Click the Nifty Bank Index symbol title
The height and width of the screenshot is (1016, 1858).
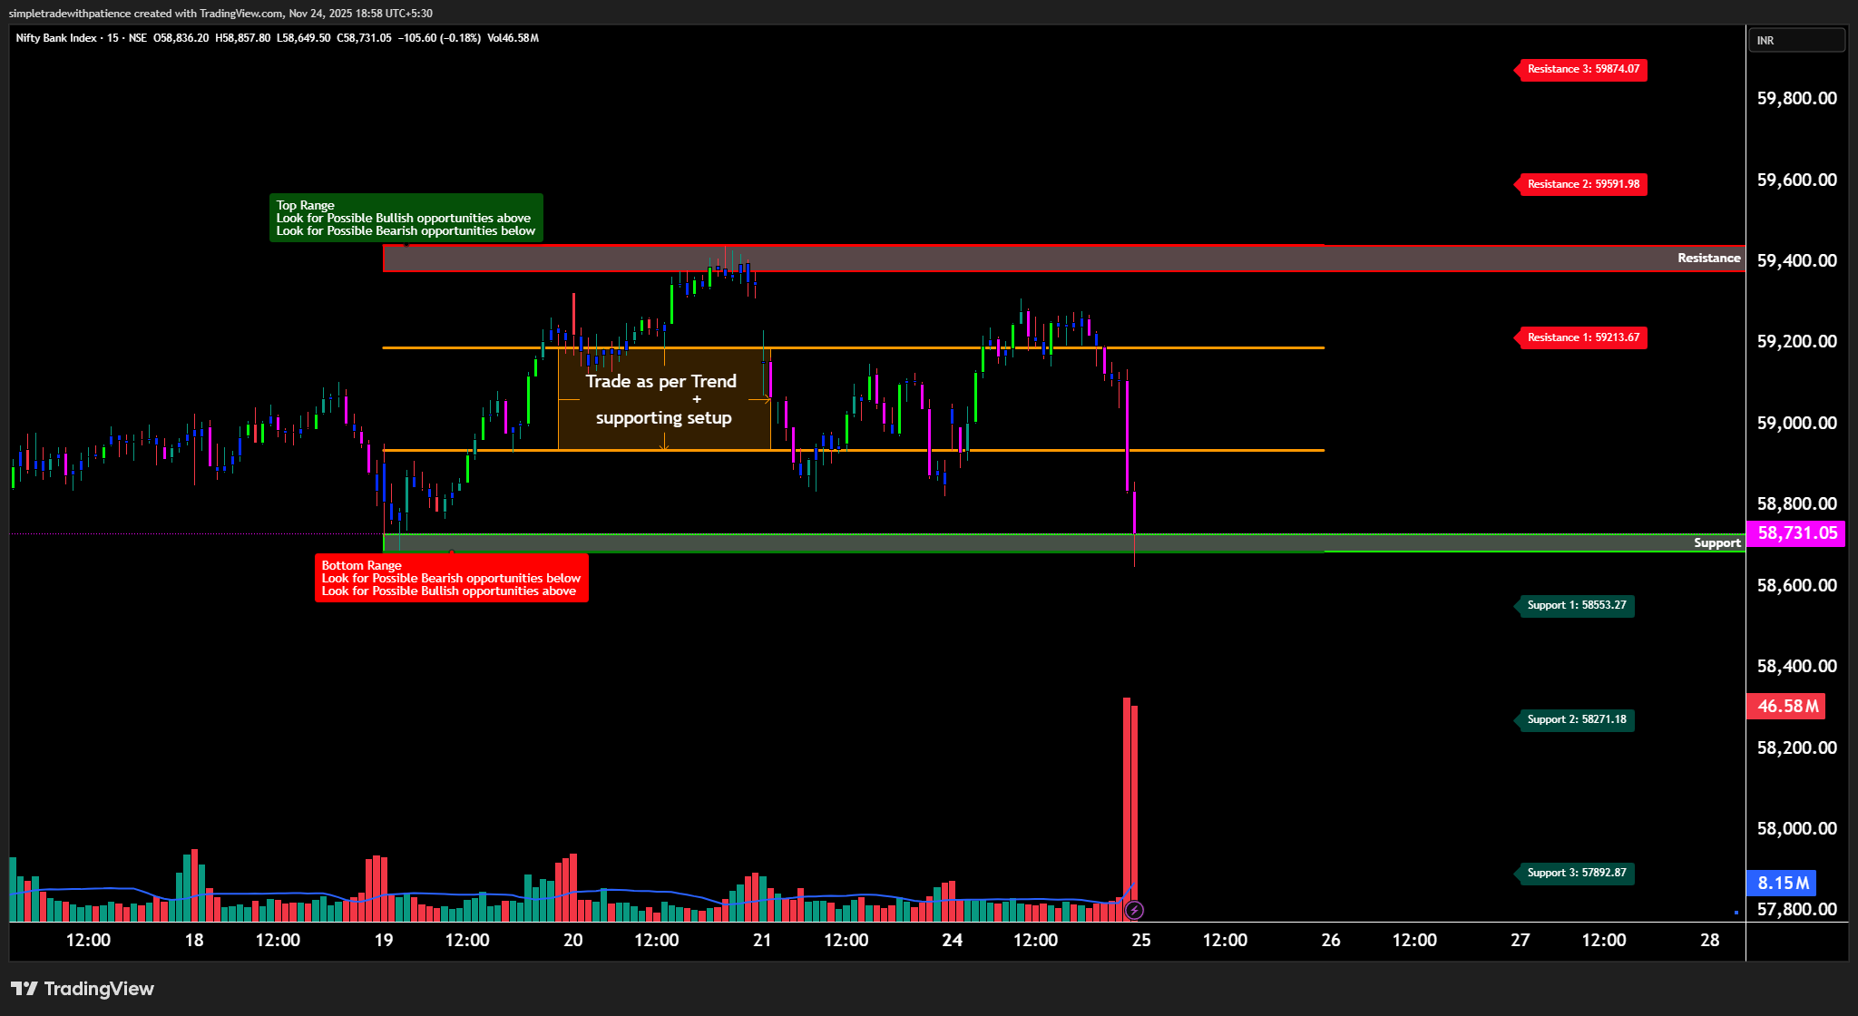(x=56, y=38)
